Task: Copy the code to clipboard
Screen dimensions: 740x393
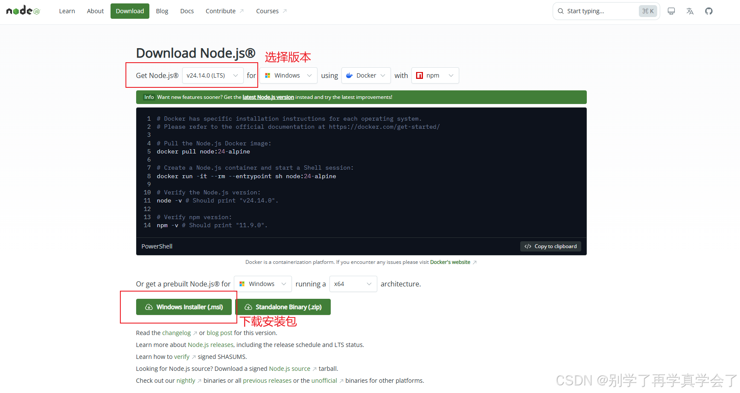Action: tap(551, 246)
